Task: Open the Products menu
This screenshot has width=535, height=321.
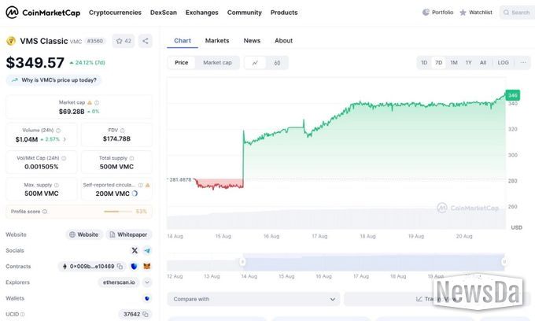Action: pyautogui.click(x=284, y=13)
